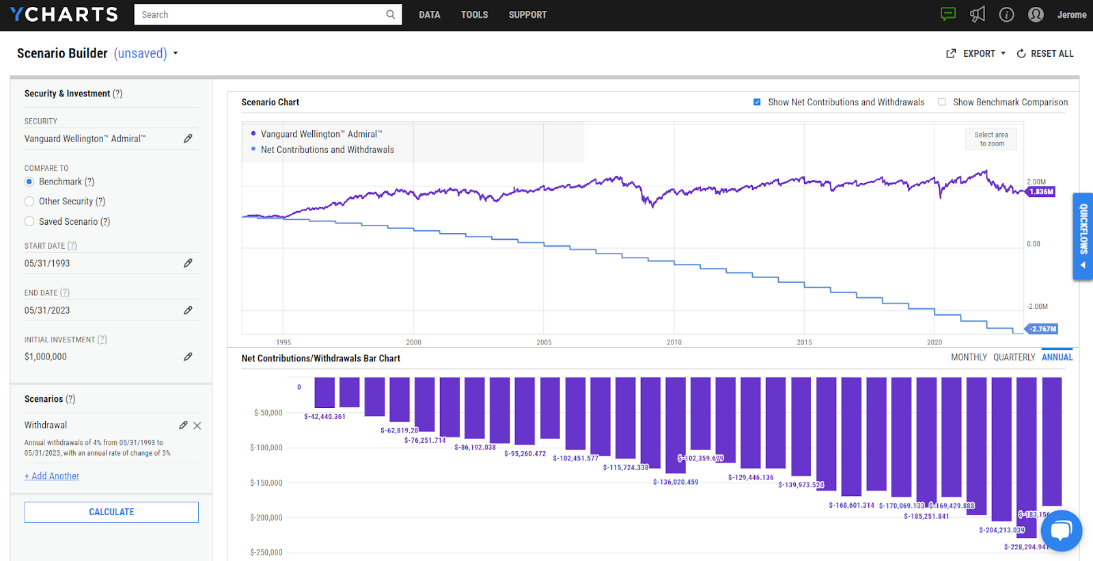Image resolution: width=1093 pixels, height=561 pixels.
Task: Select the Saved Scenario radio option
Action: pos(29,221)
